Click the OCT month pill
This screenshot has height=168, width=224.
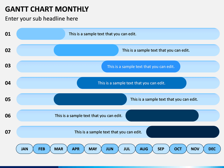pos(178,149)
